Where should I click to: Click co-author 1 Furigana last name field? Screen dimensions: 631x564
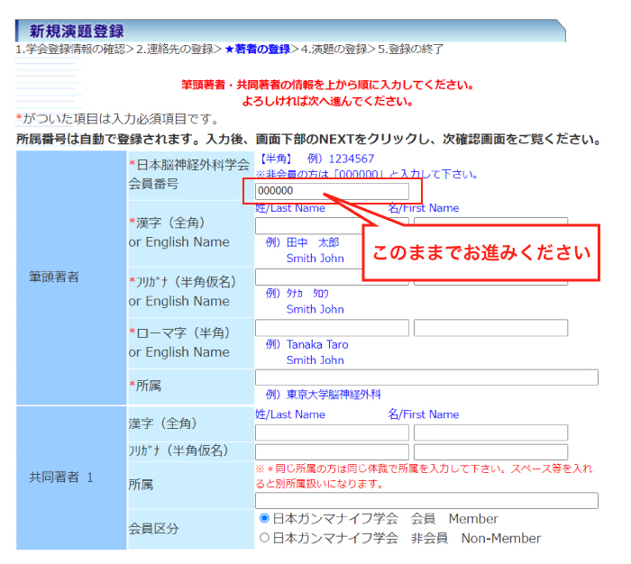point(332,452)
